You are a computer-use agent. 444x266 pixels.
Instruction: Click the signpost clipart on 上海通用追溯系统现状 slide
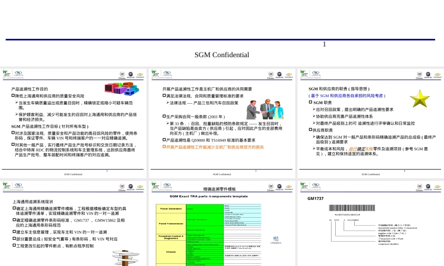point(125,258)
